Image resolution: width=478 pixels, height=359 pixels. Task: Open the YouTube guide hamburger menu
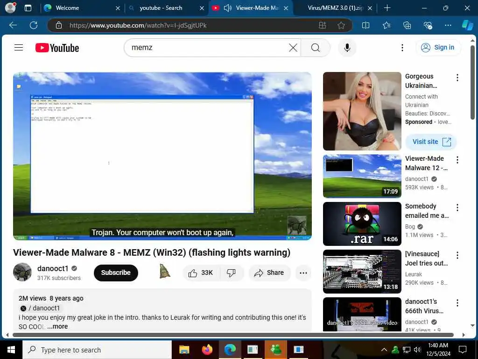point(19,47)
